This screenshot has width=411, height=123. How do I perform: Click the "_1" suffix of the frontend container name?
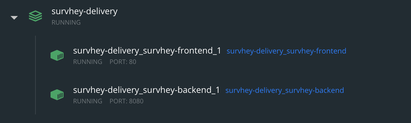(216, 52)
